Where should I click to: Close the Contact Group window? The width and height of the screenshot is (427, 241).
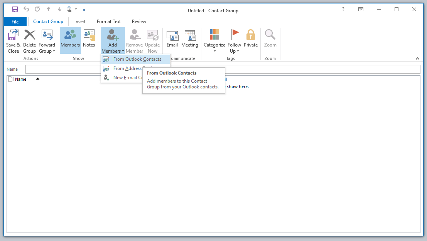[414, 9]
